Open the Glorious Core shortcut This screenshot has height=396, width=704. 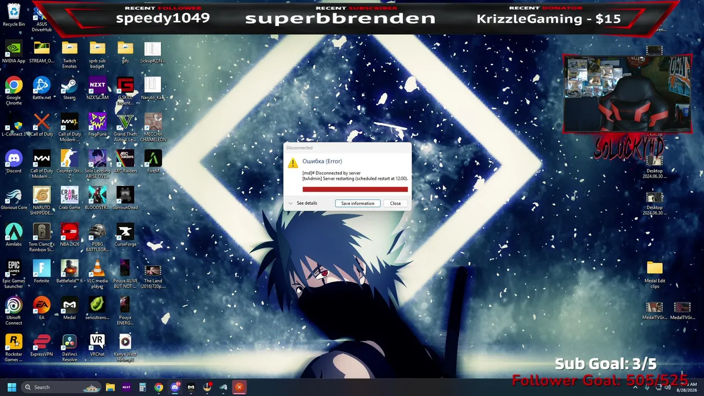coord(14,200)
